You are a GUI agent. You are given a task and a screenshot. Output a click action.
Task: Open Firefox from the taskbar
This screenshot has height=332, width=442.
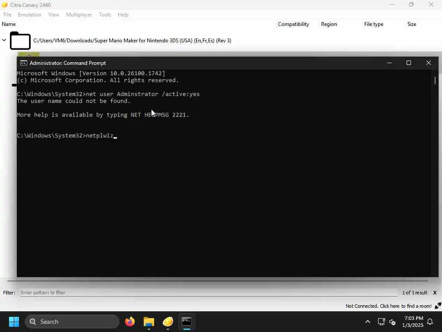coord(130,322)
